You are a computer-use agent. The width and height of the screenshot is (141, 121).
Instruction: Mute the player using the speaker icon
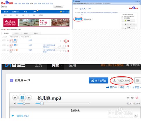15,104
